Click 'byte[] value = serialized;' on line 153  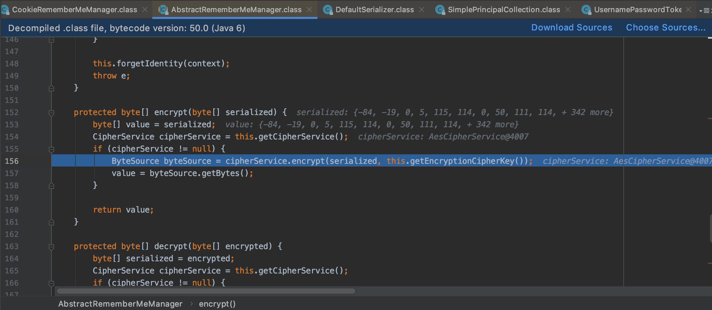[154, 125]
